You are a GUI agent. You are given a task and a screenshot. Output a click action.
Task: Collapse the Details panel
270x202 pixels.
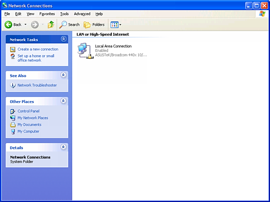(63, 147)
